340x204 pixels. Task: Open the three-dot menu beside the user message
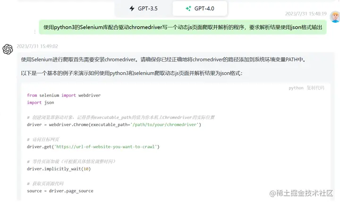coord(34,32)
